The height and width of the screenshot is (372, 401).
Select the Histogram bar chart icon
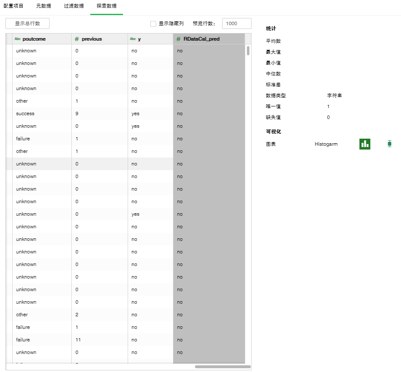(x=364, y=144)
